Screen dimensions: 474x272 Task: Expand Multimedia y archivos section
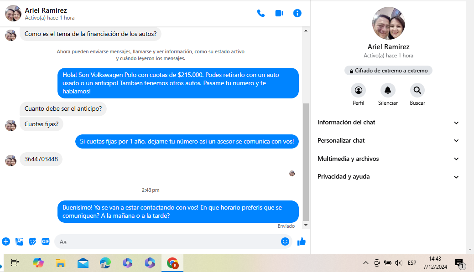coord(388,159)
